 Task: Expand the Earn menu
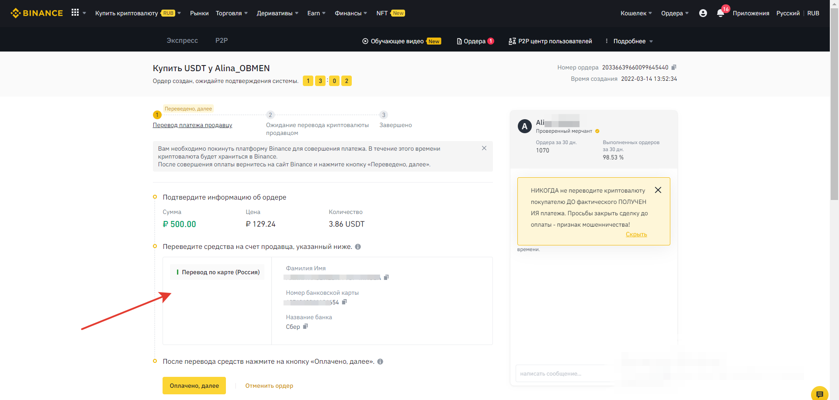coord(316,13)
